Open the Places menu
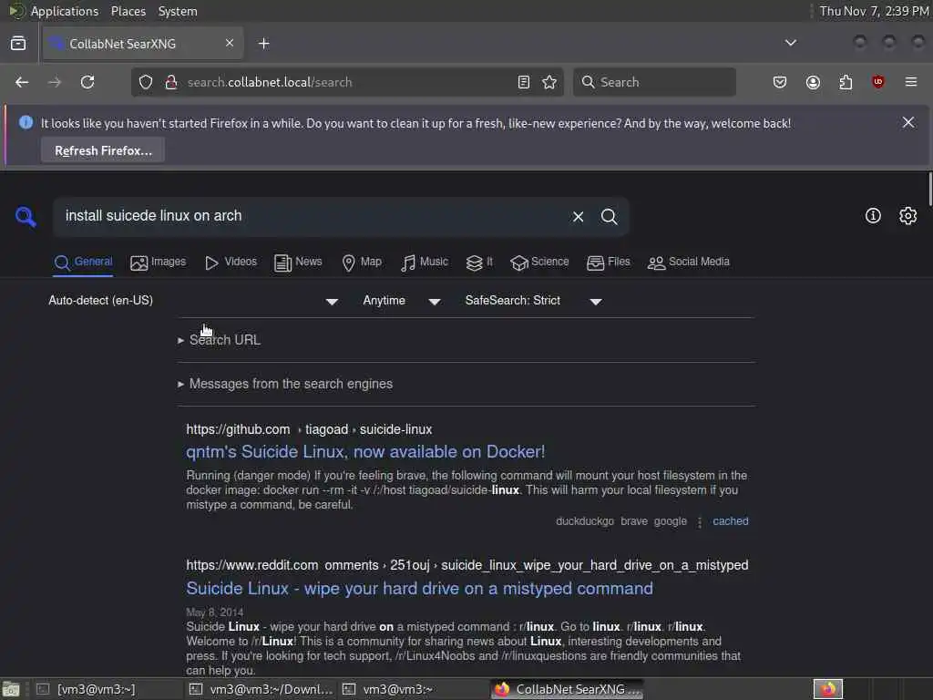The image size is (933, 700). point(128,11)
